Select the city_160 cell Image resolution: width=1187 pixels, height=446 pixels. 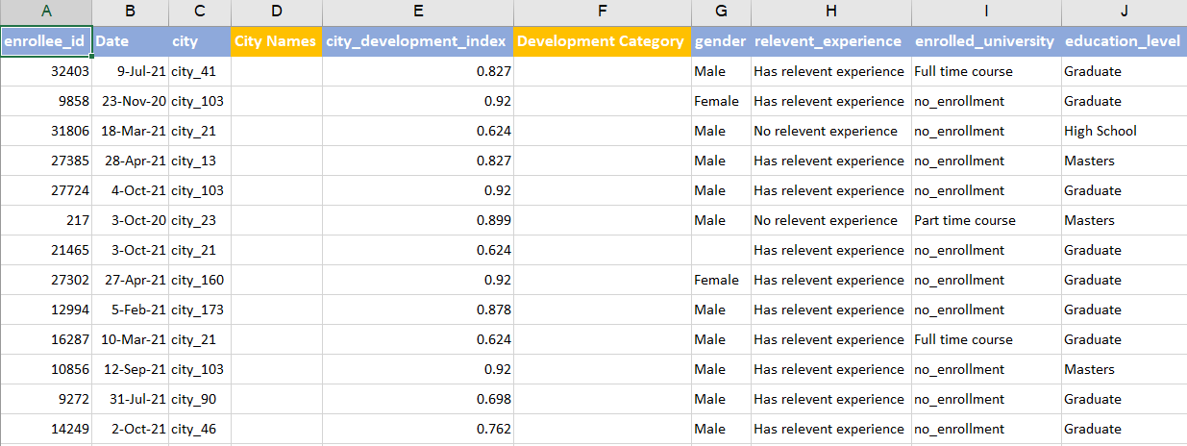[200, 280]
